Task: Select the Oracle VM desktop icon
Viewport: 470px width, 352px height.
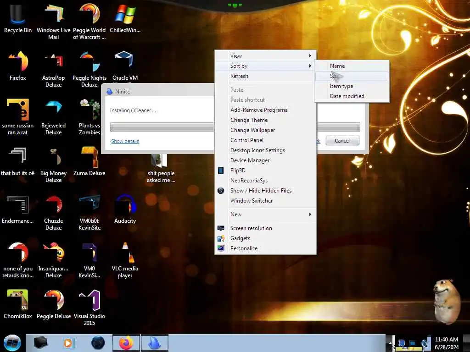Action: click(x=125, y=66)
